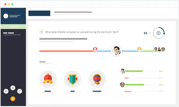Open the question mark help icon in sidebar
The width and height of the screenshot is (179, 107).
(x=19, y=91)
